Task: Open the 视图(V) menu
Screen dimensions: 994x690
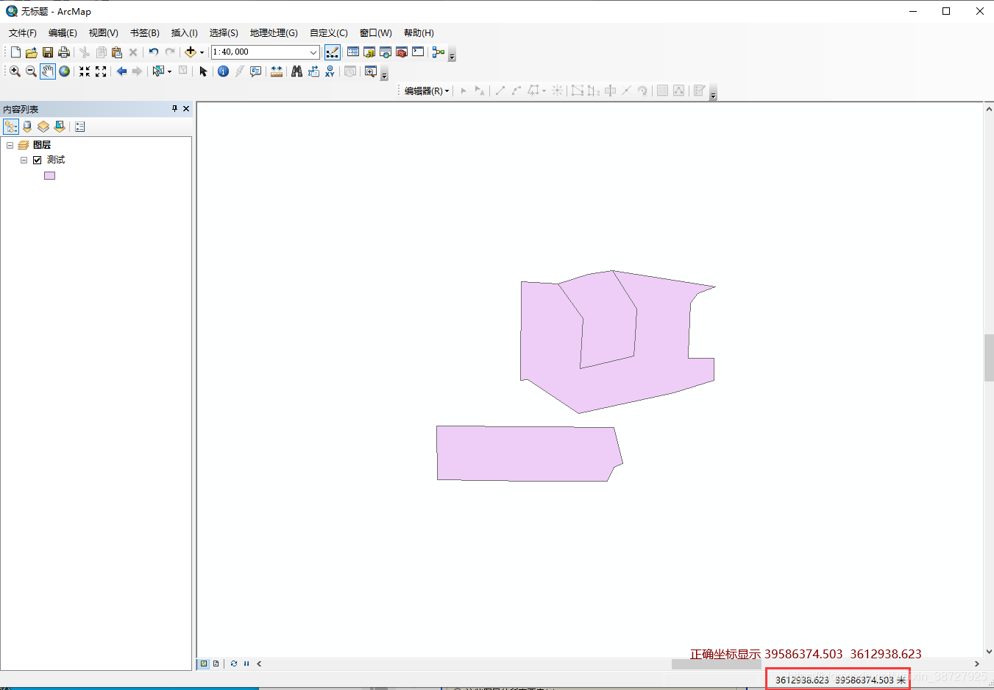Action: coord(103,33)
